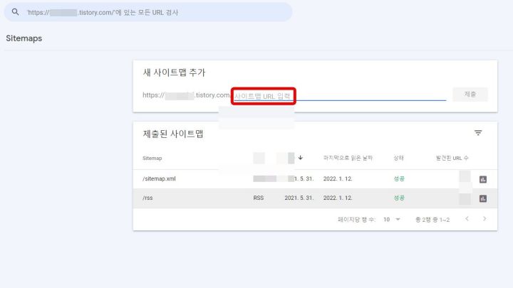Click 2022. 1. 12. in /rss row

pos(338,198)
